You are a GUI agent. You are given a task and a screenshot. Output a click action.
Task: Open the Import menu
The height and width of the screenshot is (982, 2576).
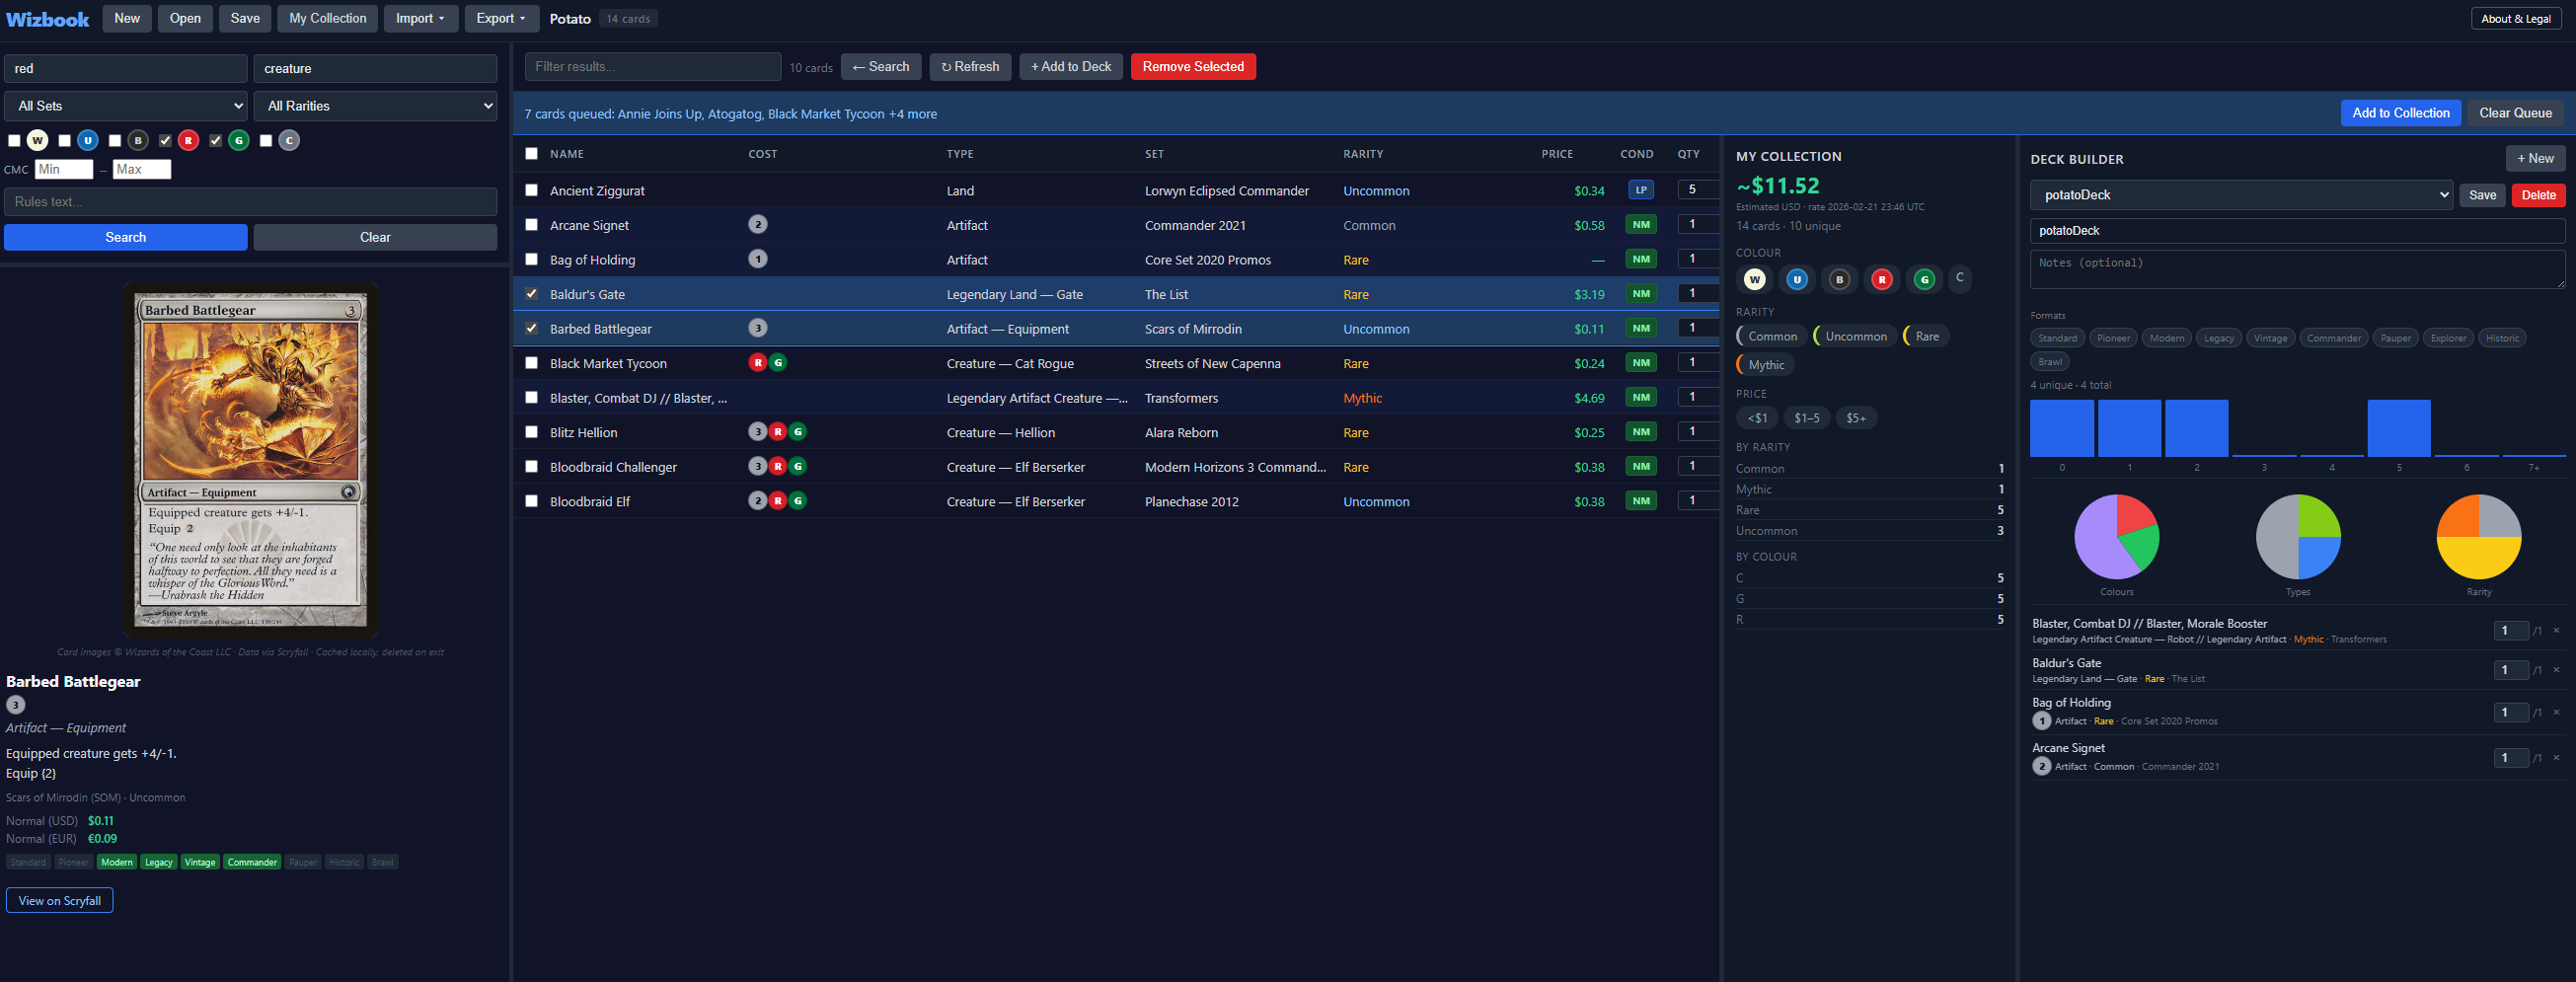point(420,18)
